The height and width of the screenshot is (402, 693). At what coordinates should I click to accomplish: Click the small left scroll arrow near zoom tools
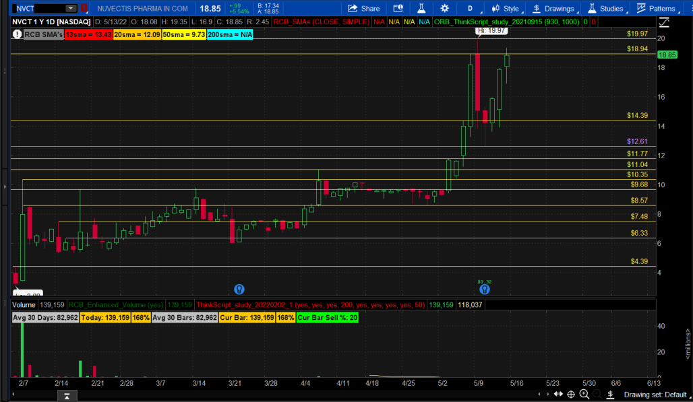tap(539, 395)
